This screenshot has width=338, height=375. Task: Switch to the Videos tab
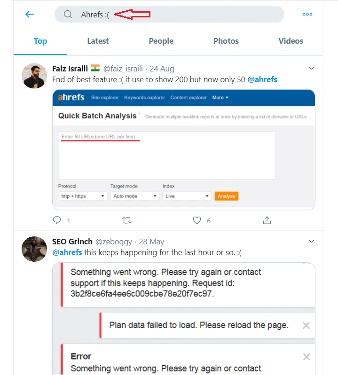[291, 41]
